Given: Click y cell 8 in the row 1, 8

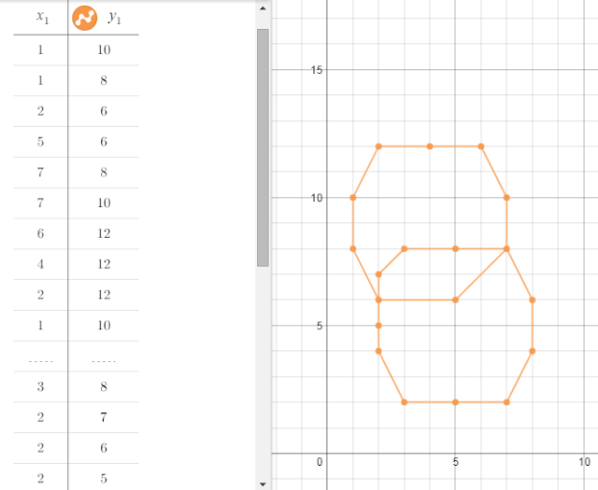Looking at the screenshot, I should click(x=104, y=80).
